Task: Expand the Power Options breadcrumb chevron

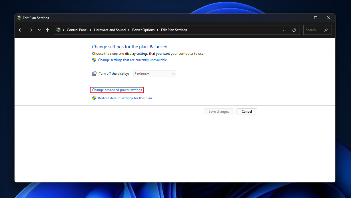Action: point(157,30)
